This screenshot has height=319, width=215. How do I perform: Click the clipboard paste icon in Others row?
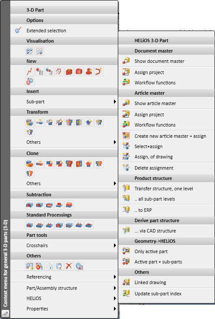point(59,266)
